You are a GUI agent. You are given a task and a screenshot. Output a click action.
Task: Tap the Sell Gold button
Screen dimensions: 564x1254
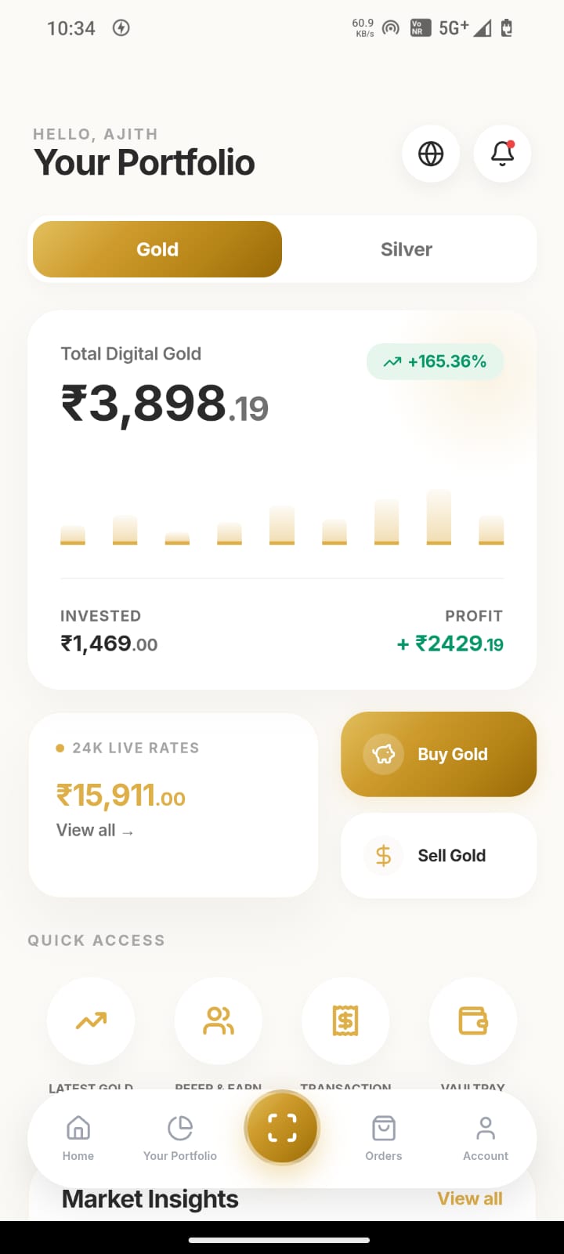438,855
